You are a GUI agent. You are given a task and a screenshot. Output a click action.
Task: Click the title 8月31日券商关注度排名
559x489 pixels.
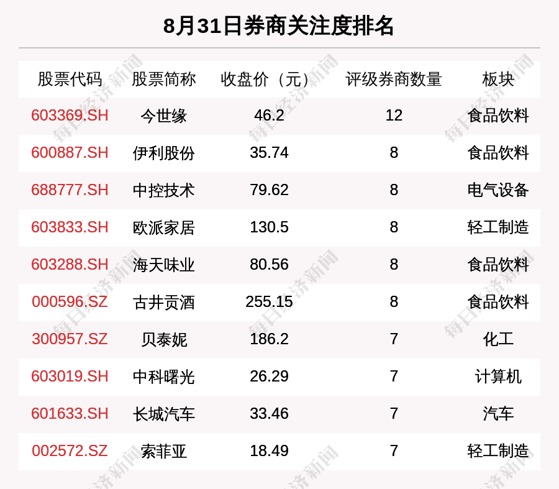click(x=279, y=26)
